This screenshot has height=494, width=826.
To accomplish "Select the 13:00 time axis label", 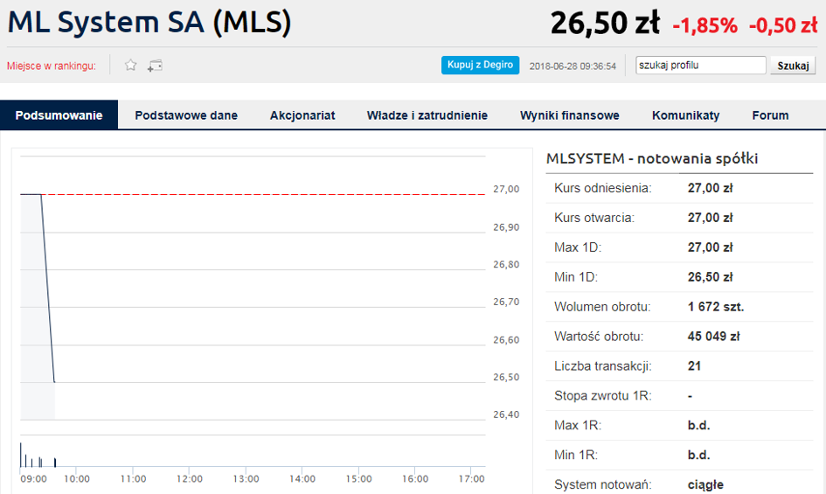I will click(x=246, y=479).
